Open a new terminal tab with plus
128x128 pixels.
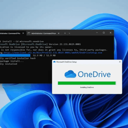(65, 33)
